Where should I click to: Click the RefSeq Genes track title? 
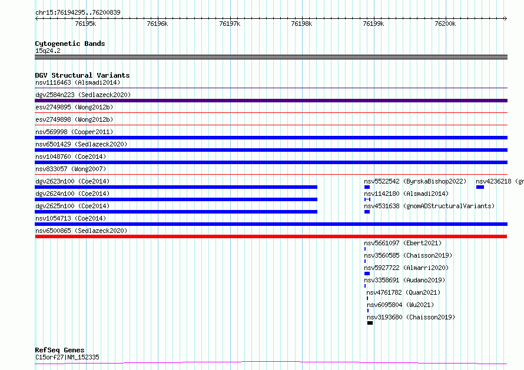pyautogui.click(x=59, y=350)
